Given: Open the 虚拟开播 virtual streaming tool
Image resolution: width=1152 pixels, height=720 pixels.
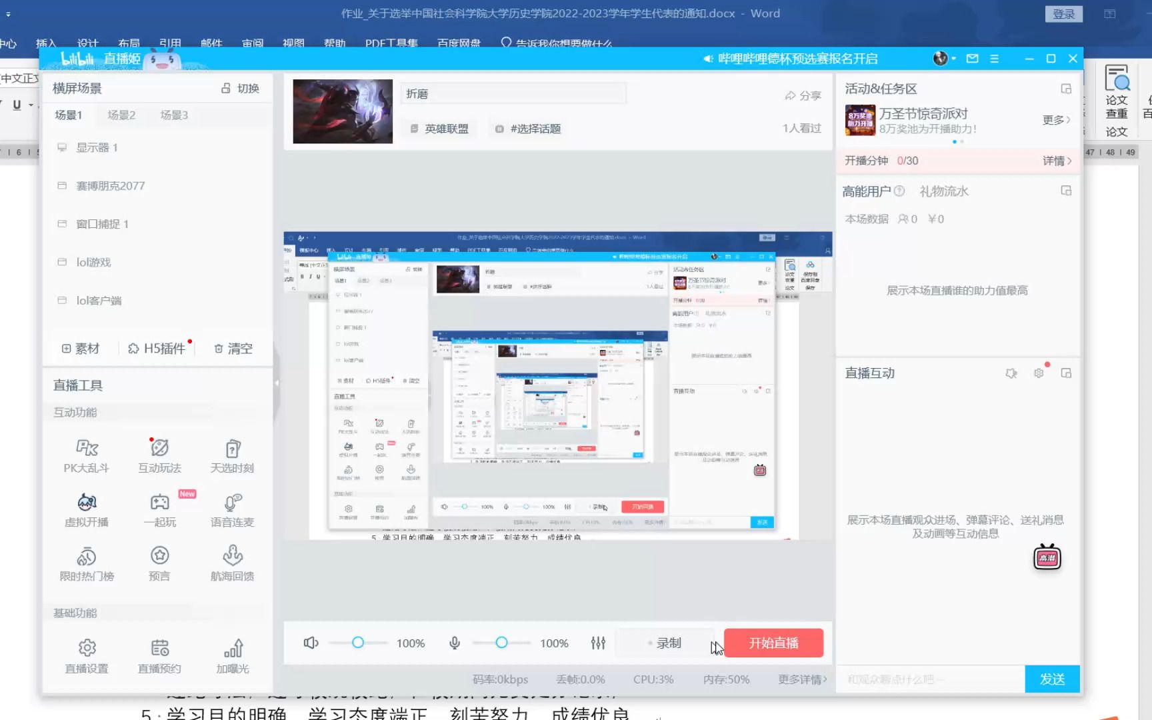Looking at the screenshot, I should 86,509.
